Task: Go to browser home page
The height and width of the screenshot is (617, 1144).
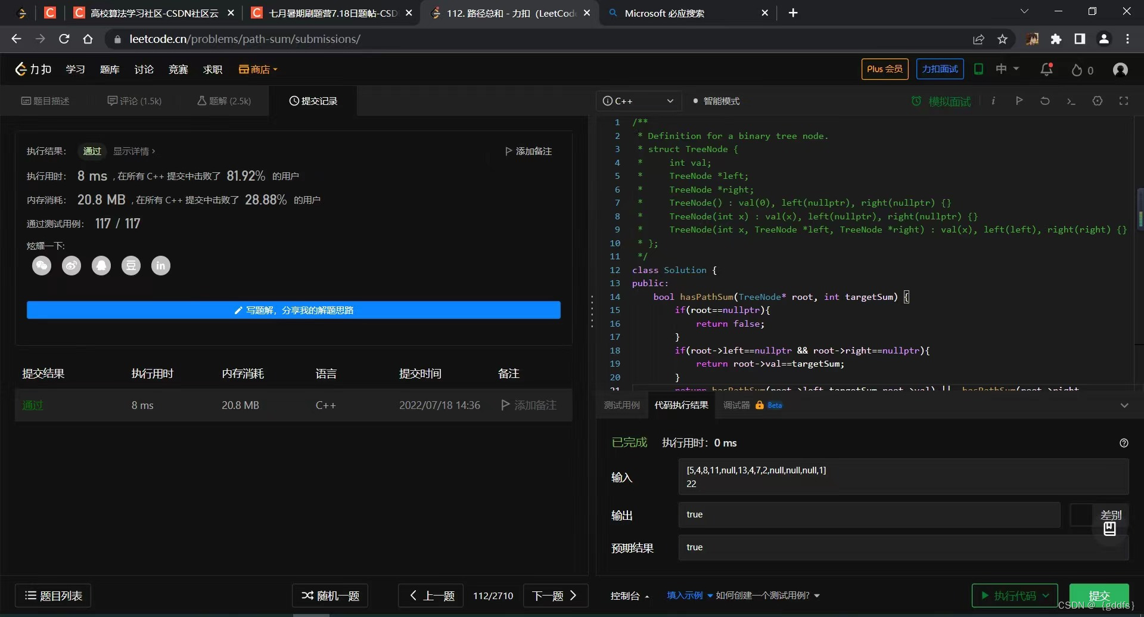Action: pyautogui.click(x=88, y=39)
